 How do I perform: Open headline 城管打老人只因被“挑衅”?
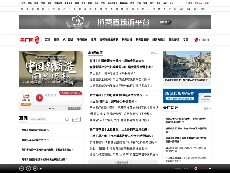point(186,120)
